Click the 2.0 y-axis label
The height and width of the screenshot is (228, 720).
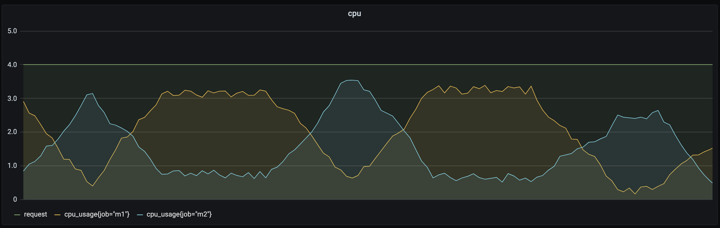12,132
